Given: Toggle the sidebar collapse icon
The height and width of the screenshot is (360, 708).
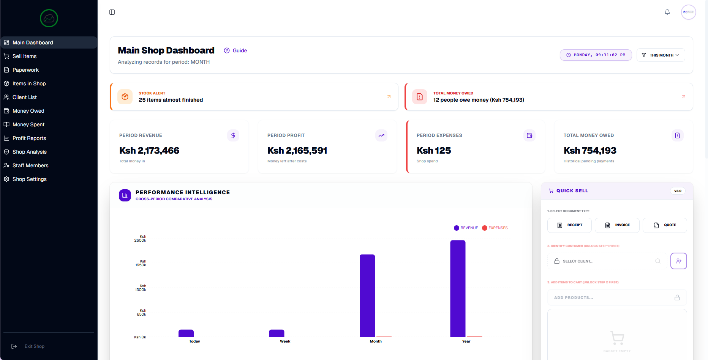Looking at the screenshot, I should click(x=112, y=12).
